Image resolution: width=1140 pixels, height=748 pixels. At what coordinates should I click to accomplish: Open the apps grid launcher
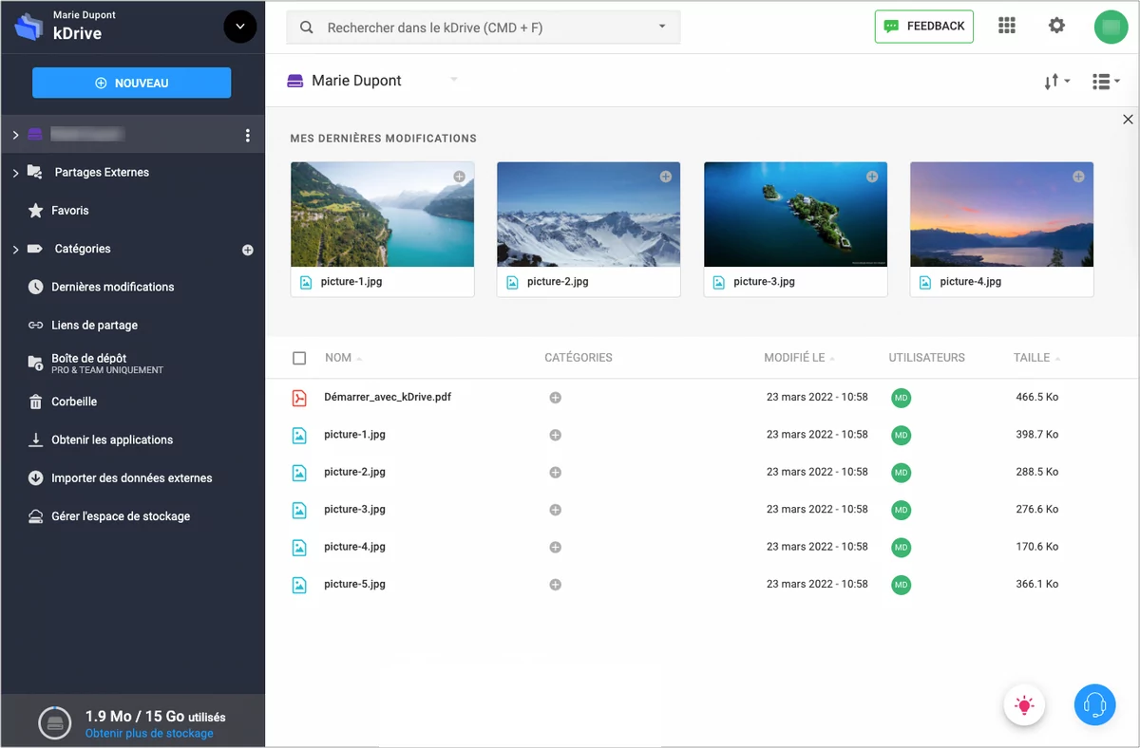pyautogui.click(x=1007, y=26)
